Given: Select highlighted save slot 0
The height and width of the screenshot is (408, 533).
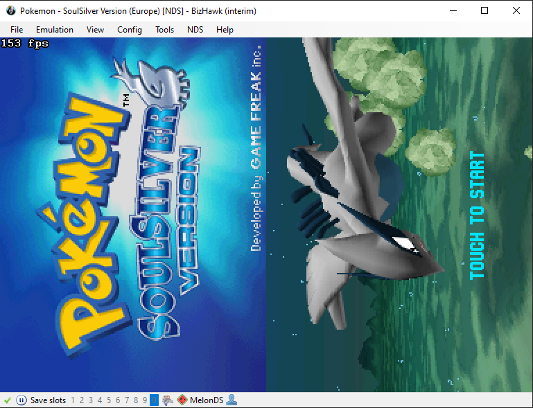Looking at the screenshot, I should 154,400.
